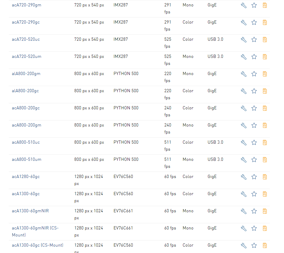The width and height of the screenshot is (284, 253).
Task: Open the alA800-200gc camera link
Action: point(25,91)
